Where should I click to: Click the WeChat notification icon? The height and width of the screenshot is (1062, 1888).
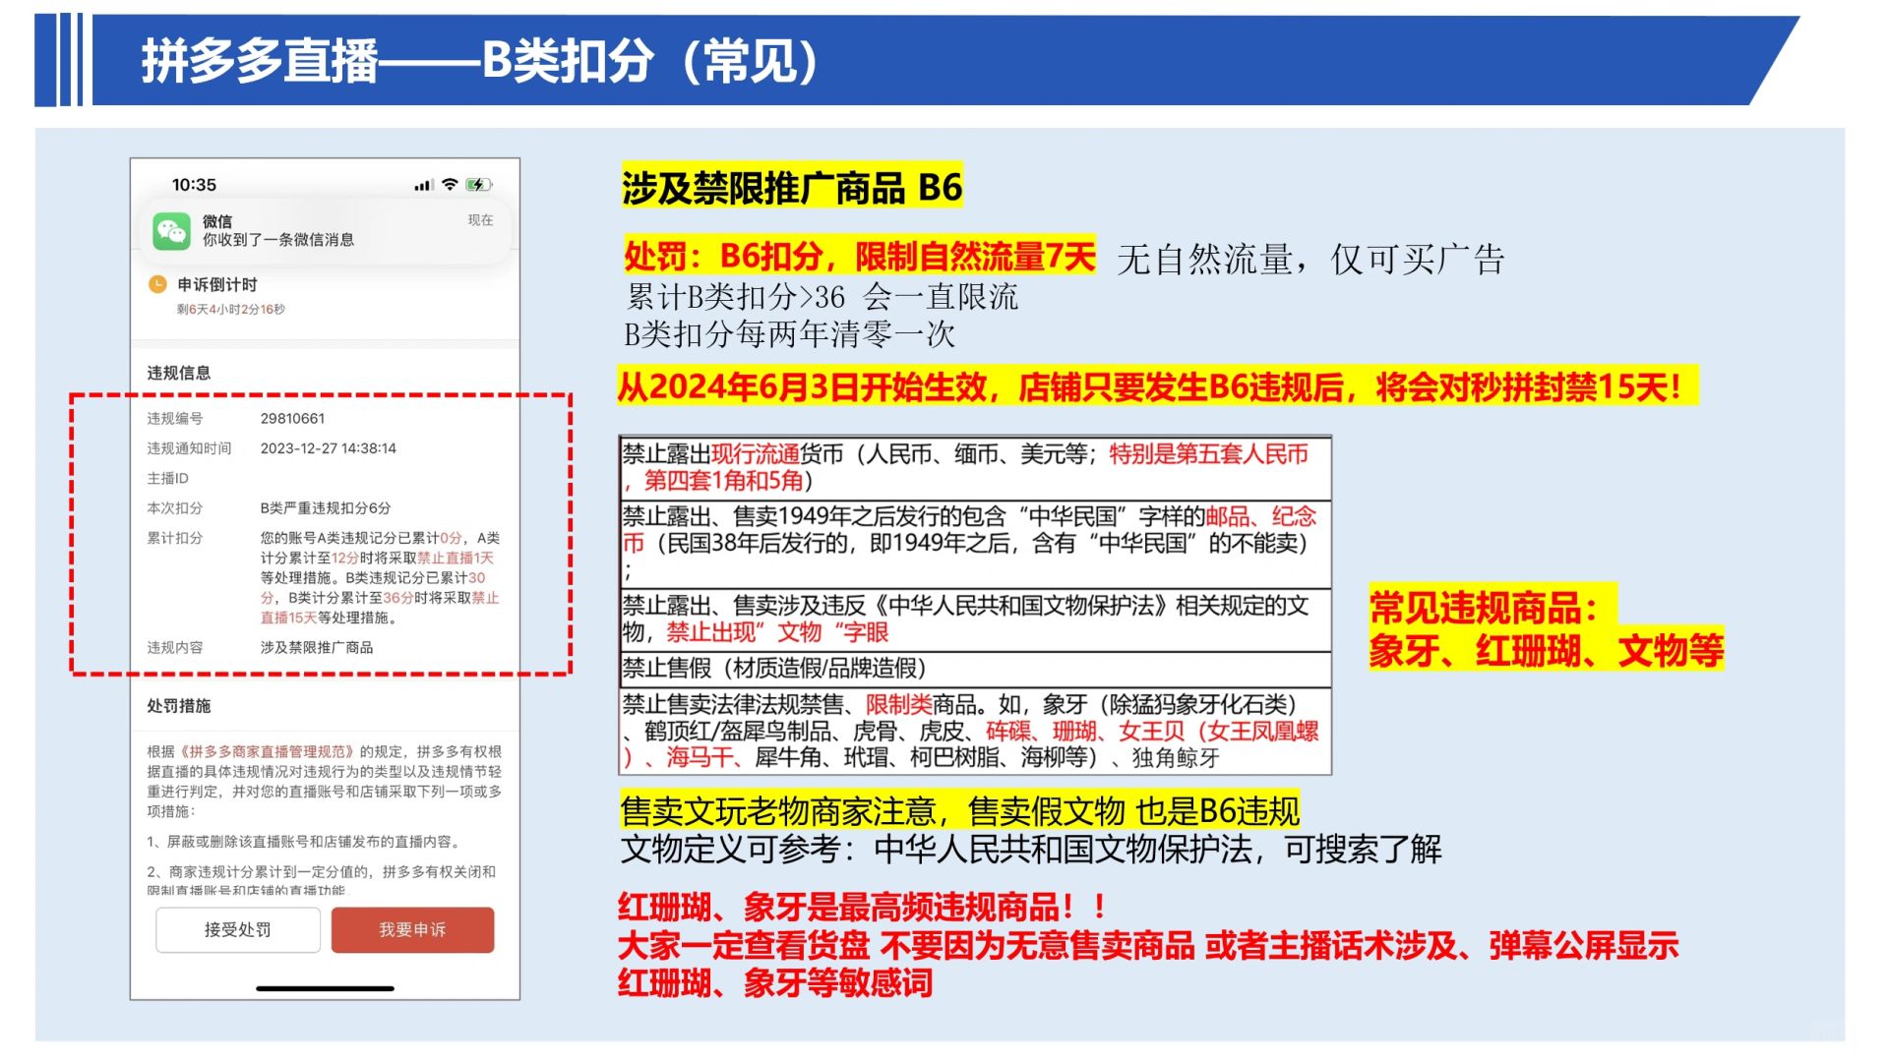pyautogui.click(x=171, y=231)
